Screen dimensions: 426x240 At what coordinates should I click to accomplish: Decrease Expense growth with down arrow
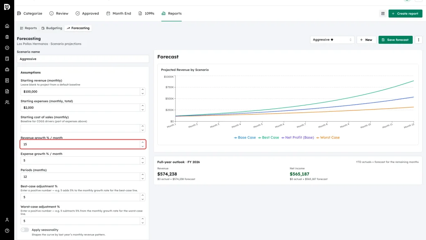point(143,162)
